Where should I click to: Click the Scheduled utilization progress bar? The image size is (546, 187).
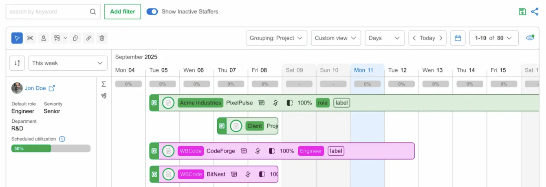51,148
